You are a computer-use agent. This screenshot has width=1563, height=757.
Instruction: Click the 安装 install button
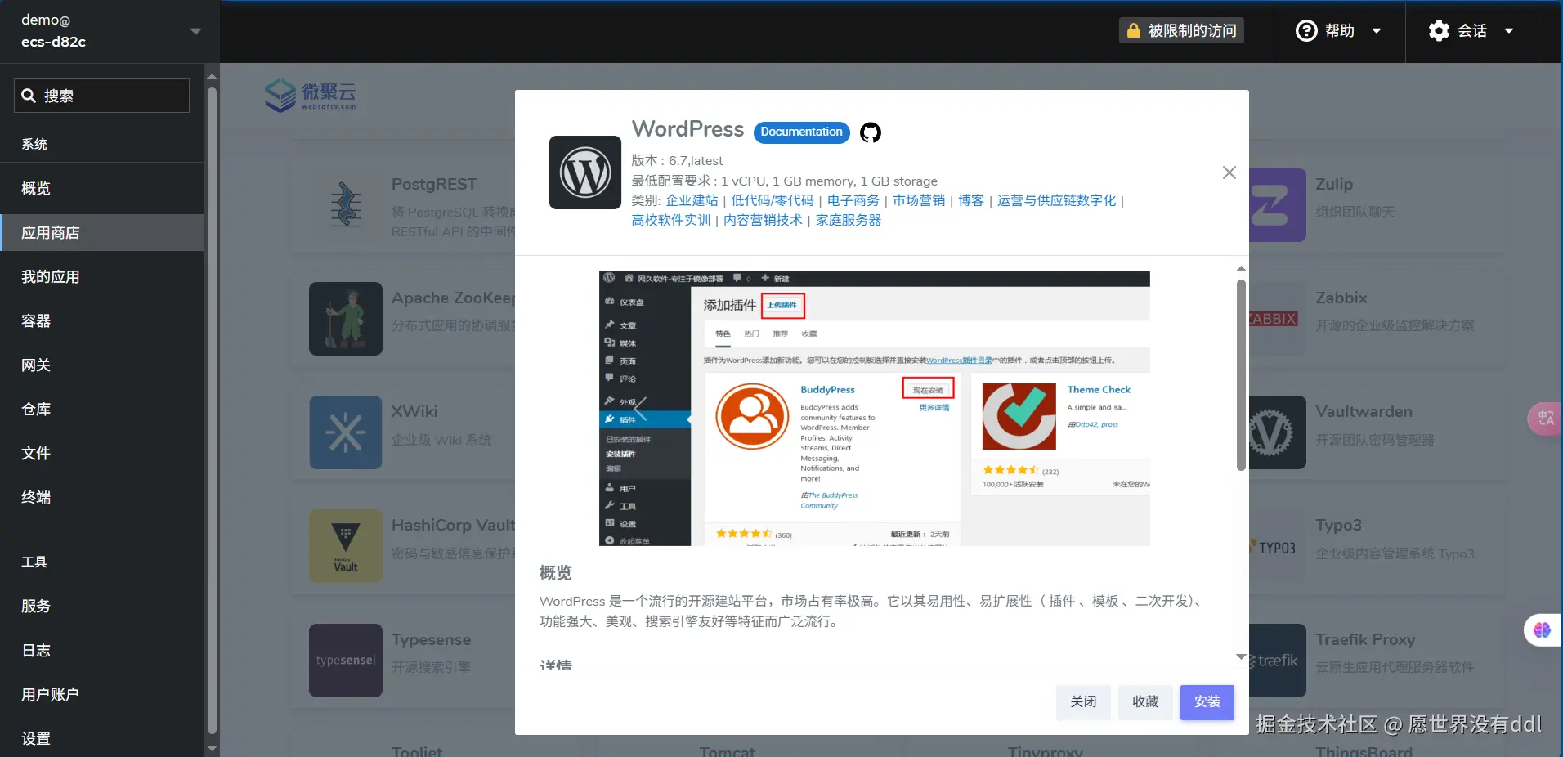(x=1207, y=701)
